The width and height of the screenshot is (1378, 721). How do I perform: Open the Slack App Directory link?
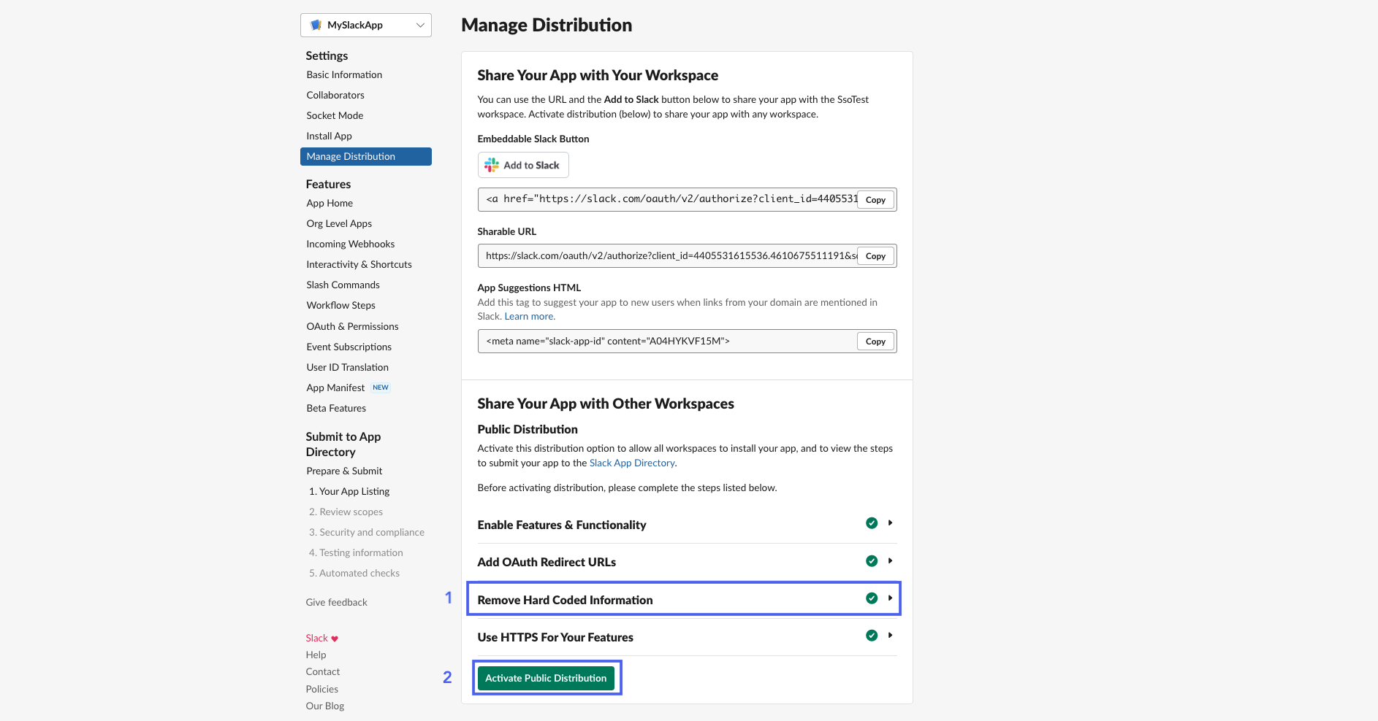click(x=632, y=463)
